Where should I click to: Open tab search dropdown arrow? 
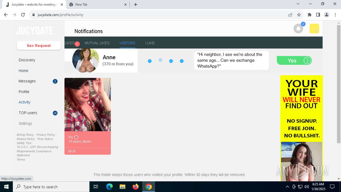tap(298, 4)
